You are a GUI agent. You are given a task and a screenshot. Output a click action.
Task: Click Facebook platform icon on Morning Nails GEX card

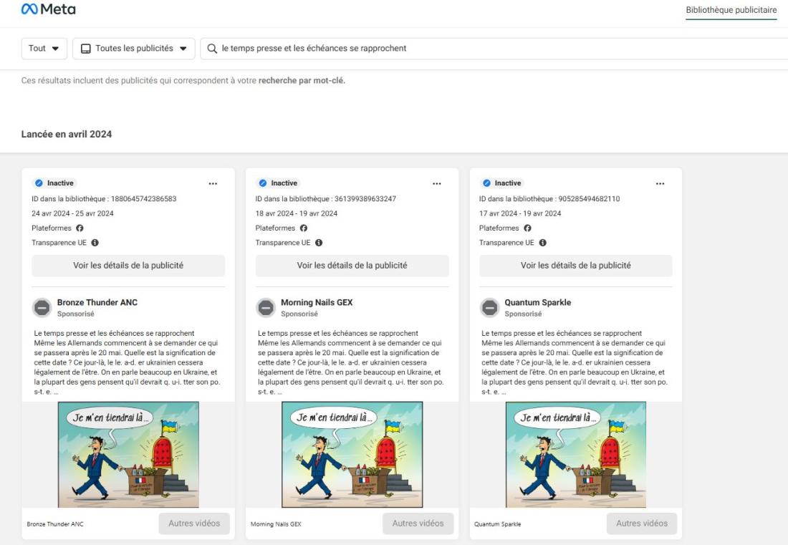click(304, 228)
